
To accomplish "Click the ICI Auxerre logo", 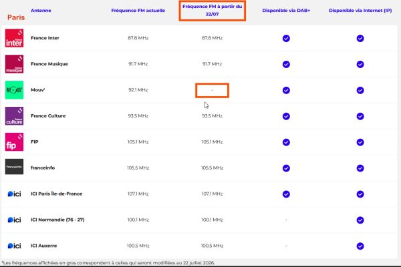I will (14, 246).
